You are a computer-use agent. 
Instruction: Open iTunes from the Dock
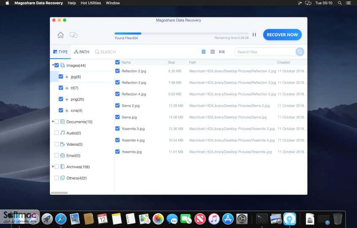214,219
